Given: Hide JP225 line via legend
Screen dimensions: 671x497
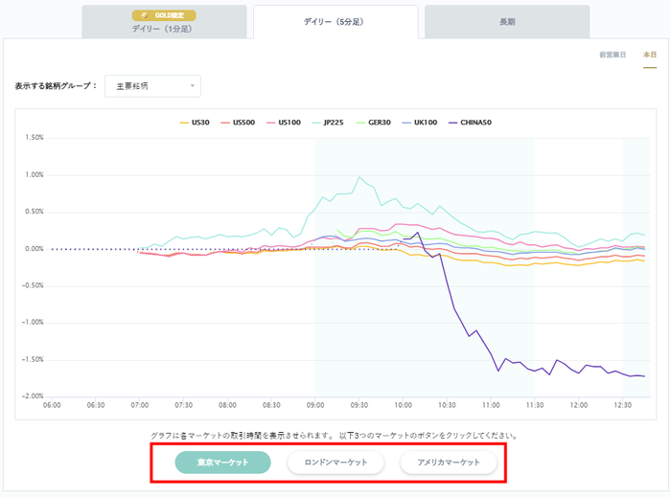Looking at the screenshot, I should tap(329, 123).
